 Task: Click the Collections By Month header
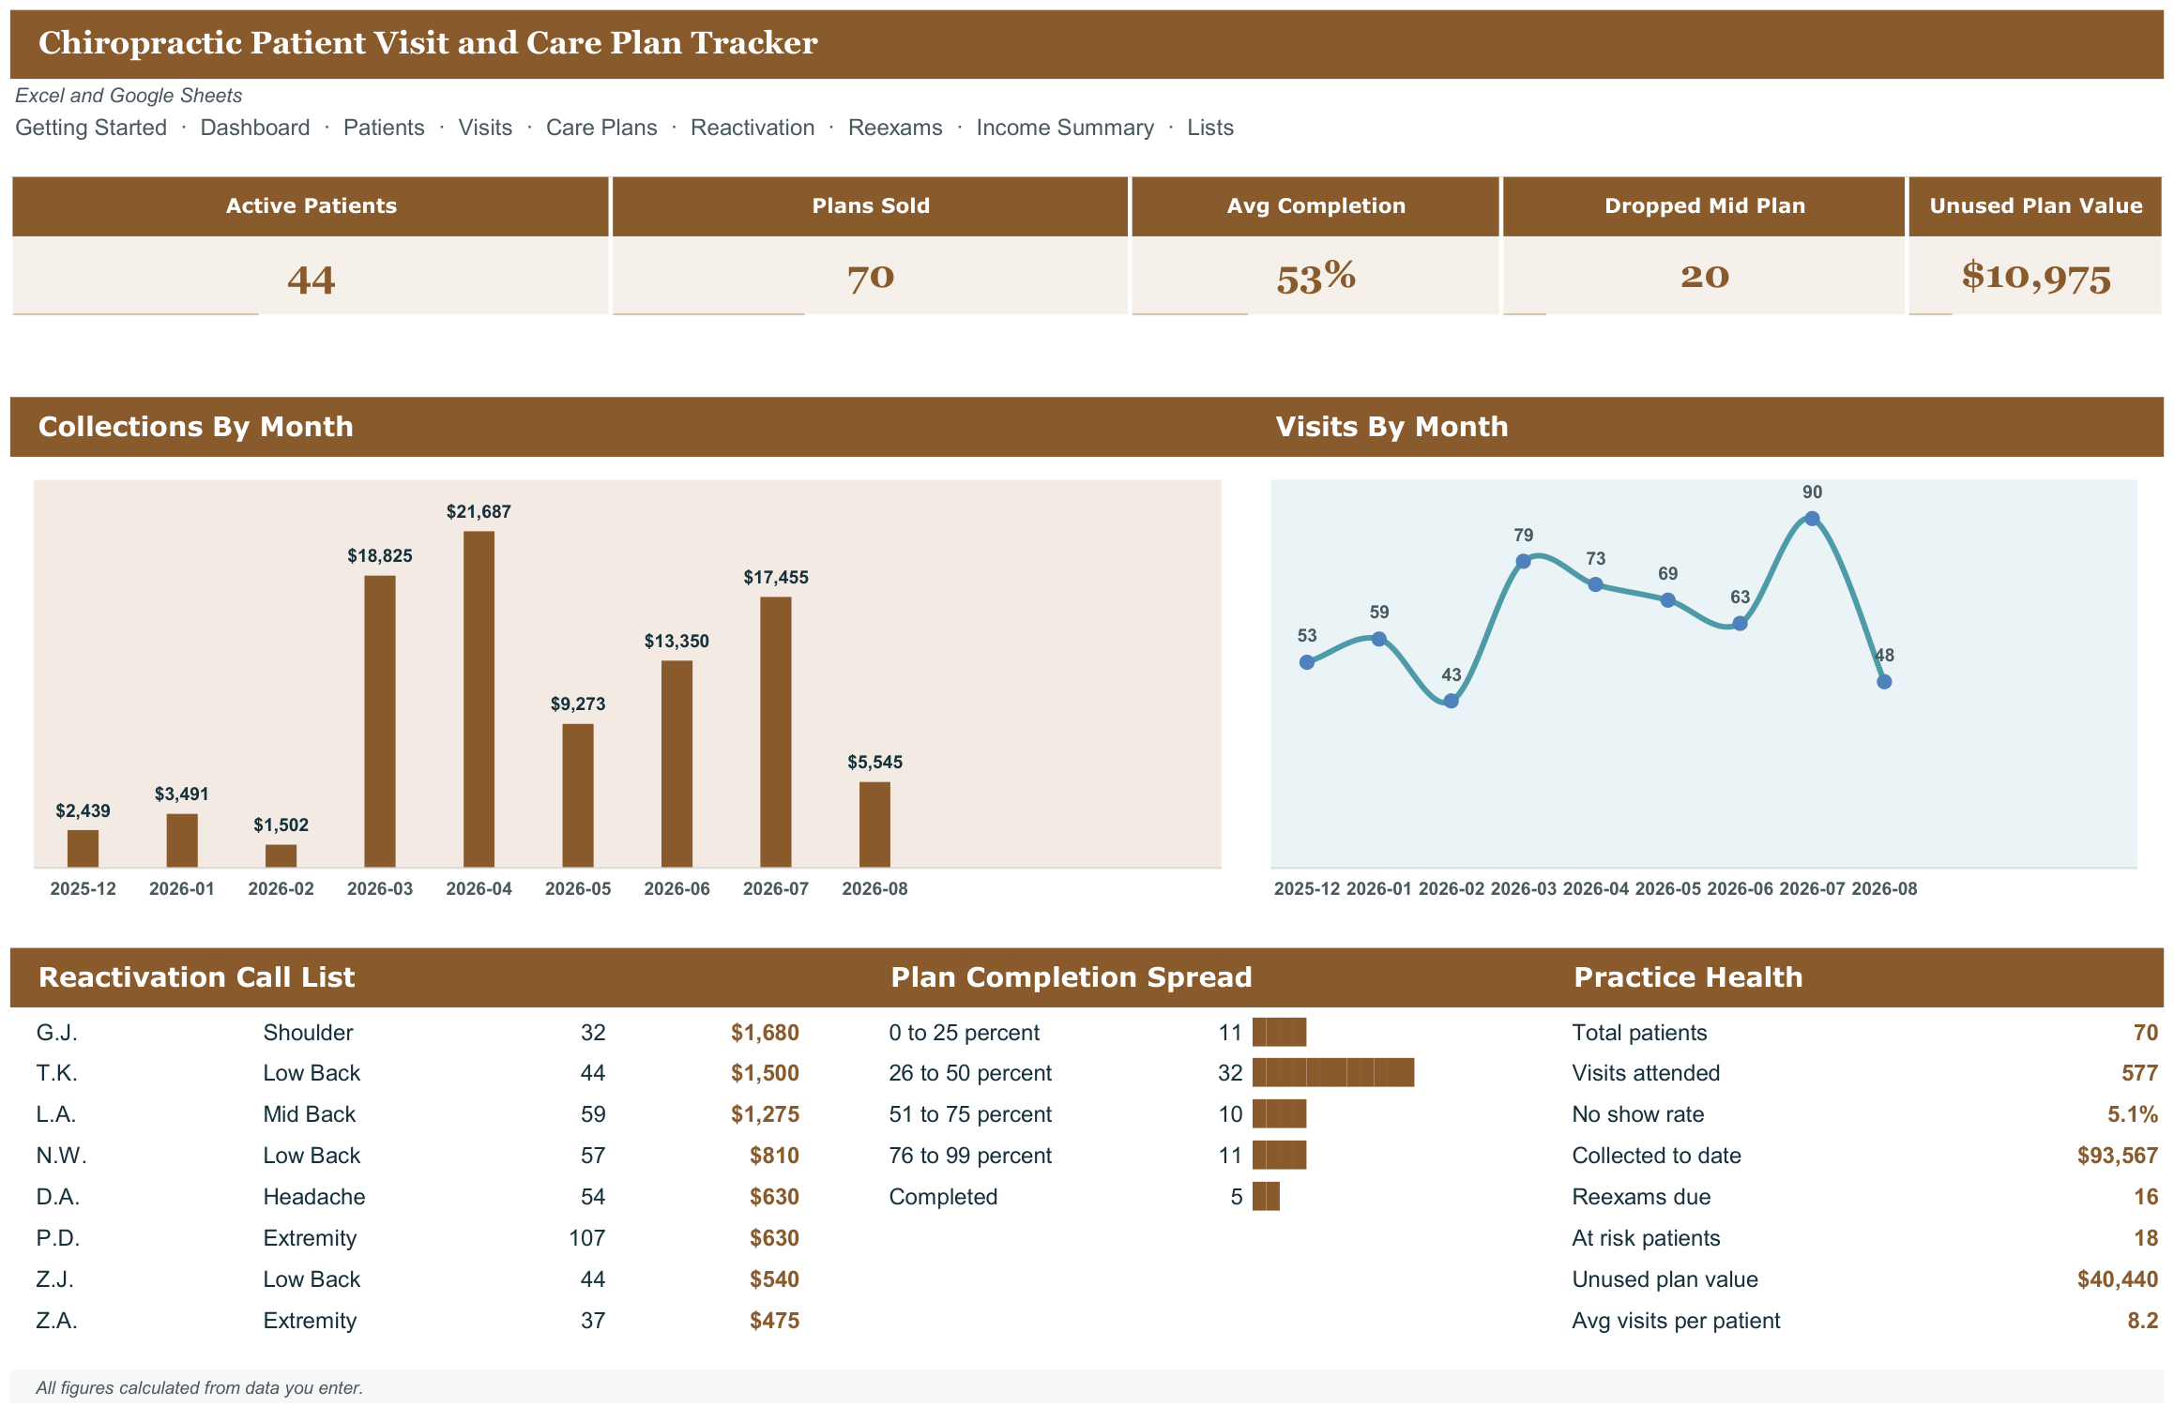[196, 427]
